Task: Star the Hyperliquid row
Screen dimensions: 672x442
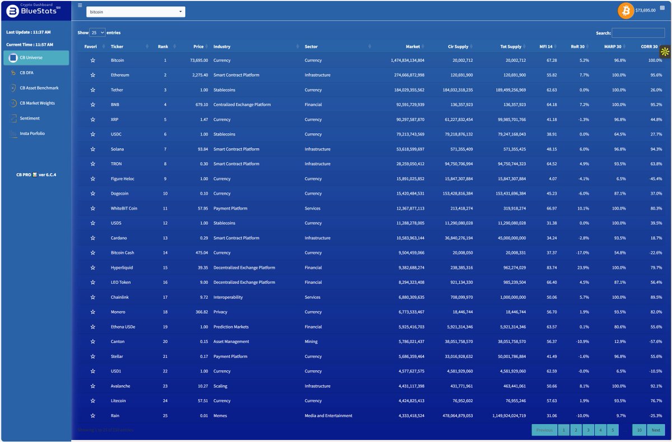Action: coord(93,267)
